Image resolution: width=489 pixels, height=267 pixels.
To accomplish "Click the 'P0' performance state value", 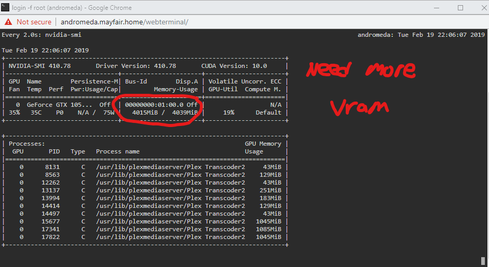I will point(60,113).
